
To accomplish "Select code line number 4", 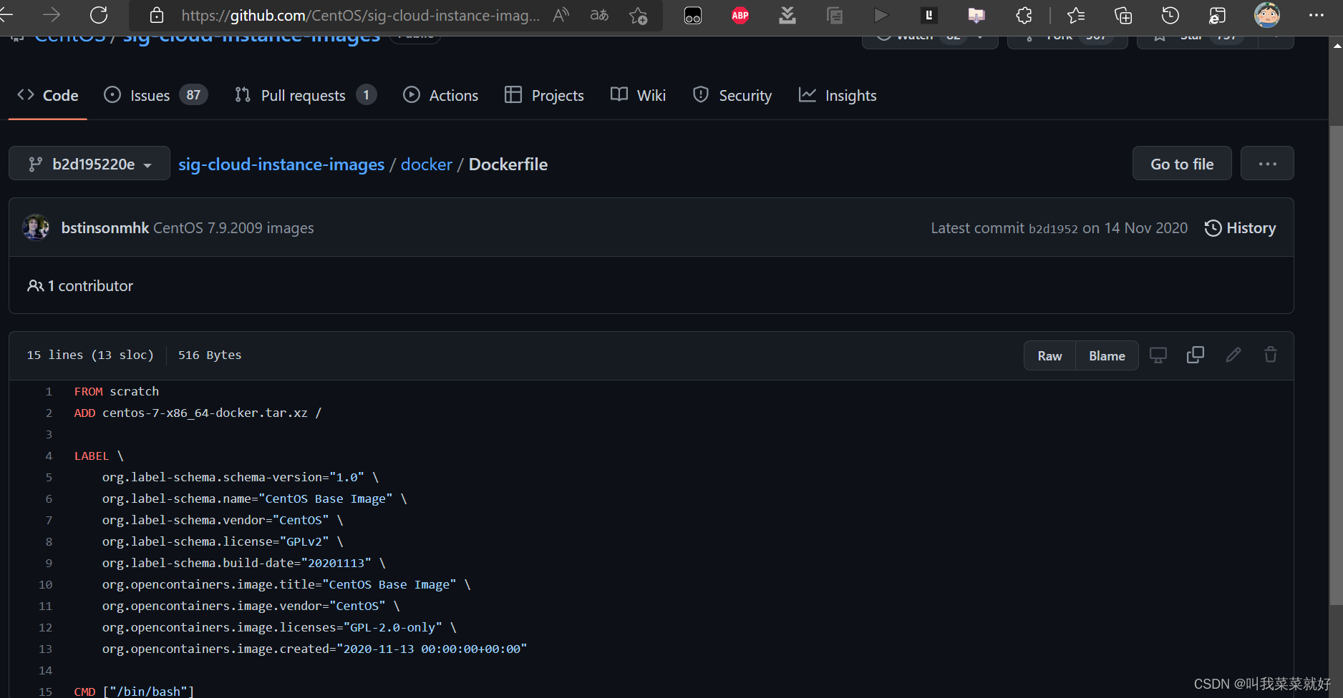I will [x=49, y=456].
